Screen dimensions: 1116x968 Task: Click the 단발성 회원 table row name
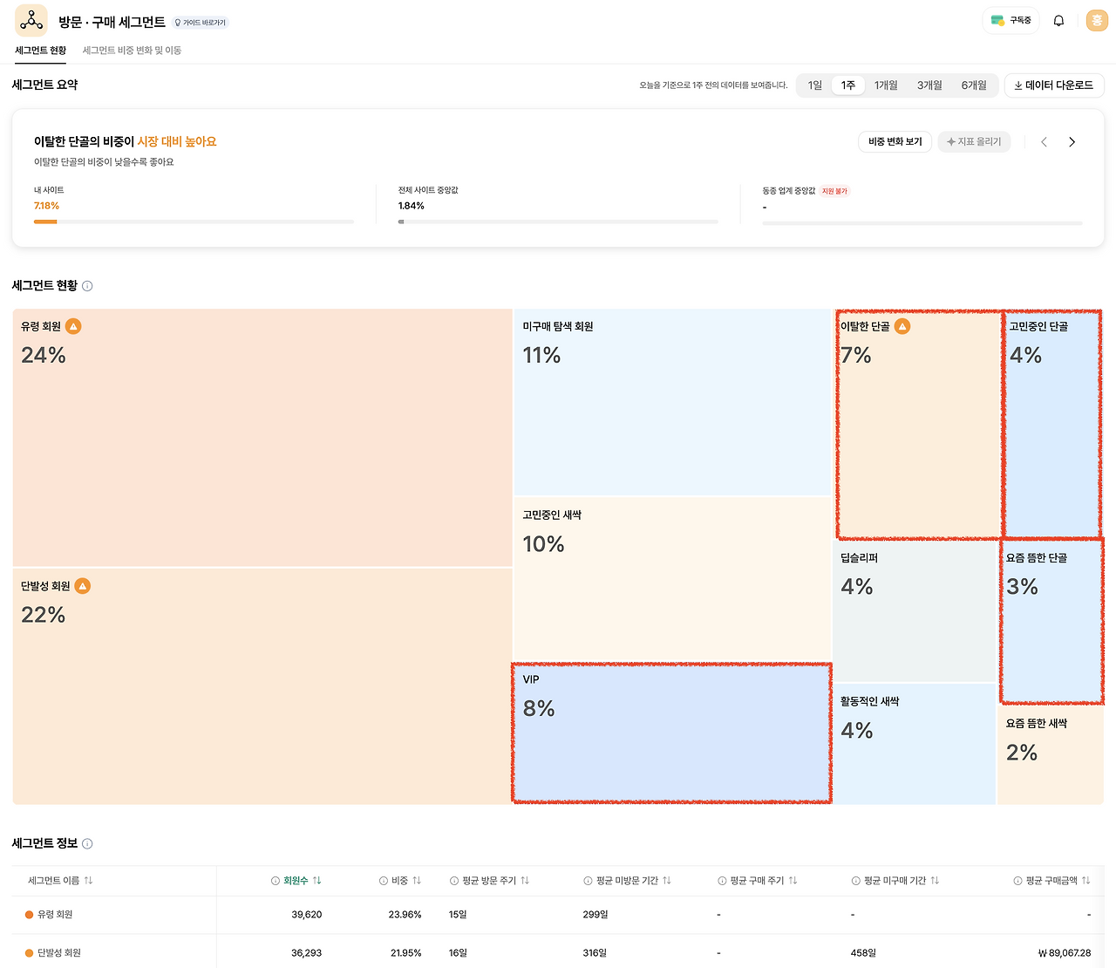pos(59,953)
